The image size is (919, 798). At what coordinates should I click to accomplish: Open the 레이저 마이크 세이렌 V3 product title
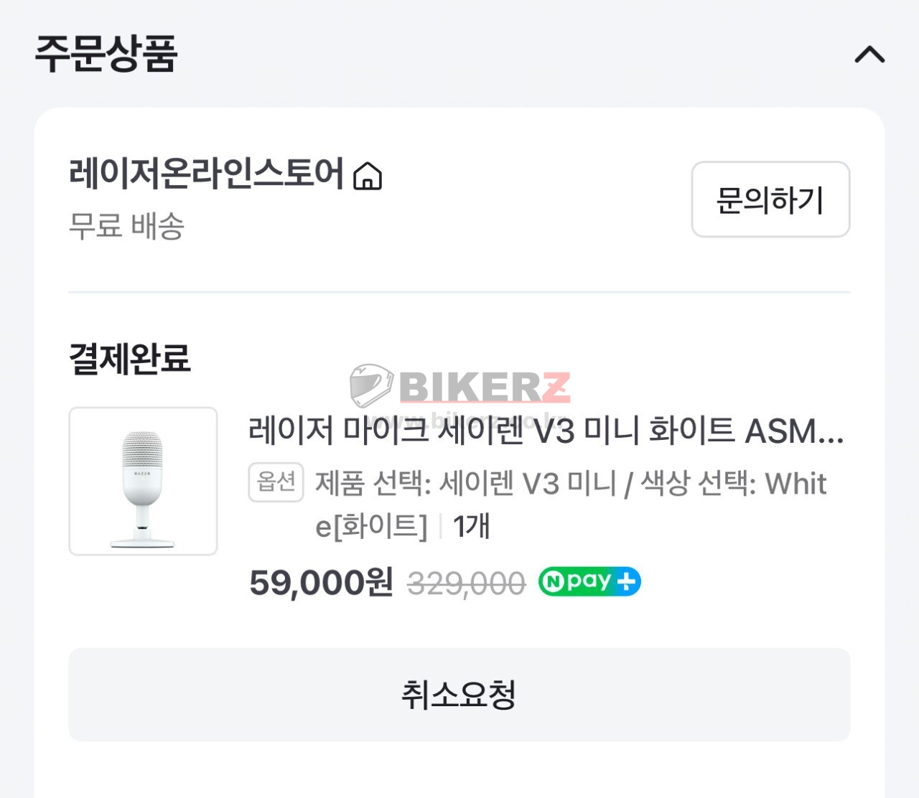[546, 431]
